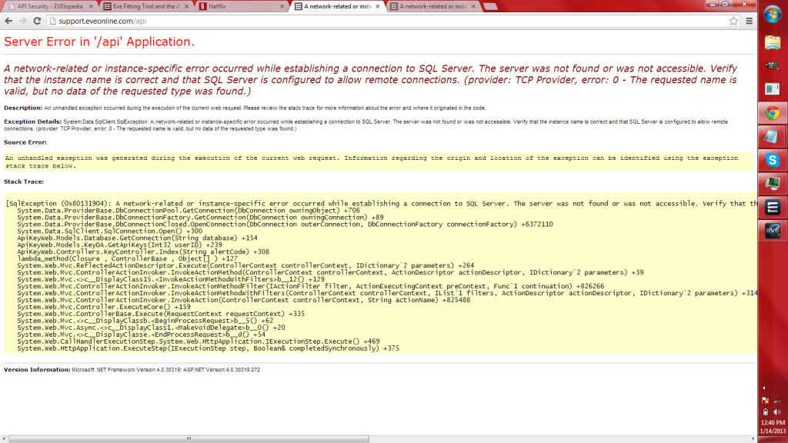Bookmark this page with the star icon

coord(733,21)
